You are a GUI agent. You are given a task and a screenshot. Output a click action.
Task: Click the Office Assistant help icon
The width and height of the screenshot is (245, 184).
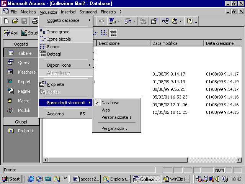[x=189, y=21]
